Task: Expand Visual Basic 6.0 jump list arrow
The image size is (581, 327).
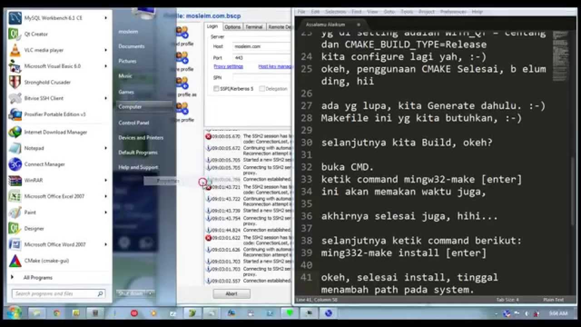Action: coord(106,66)
